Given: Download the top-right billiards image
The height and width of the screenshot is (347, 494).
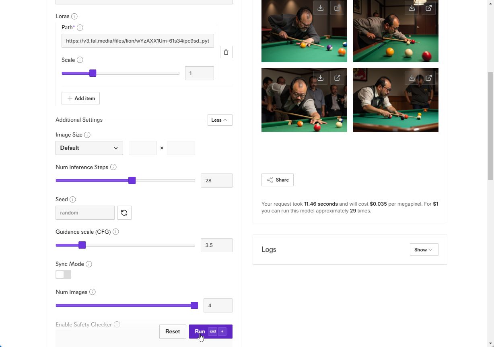Looking at the screenshot, I should (412, 8).
